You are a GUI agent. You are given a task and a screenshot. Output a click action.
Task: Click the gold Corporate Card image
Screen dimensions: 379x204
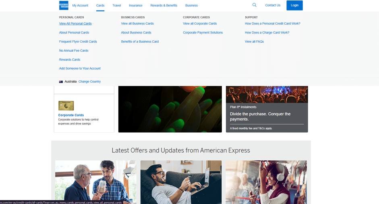click(66, 106)
